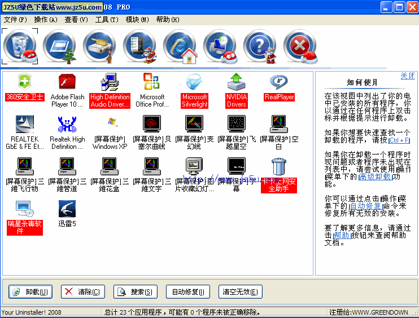Select Adobe Flash Player 10 program icon
This screenshot has height=318, width=419.
(x=67, y=82)
